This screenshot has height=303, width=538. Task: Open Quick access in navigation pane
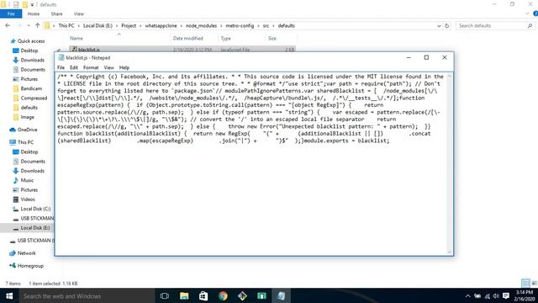tap(28, 41)
